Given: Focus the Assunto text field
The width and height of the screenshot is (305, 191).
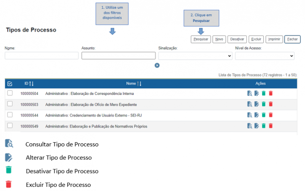Looking at the screenshot, I should pos(118,56).
